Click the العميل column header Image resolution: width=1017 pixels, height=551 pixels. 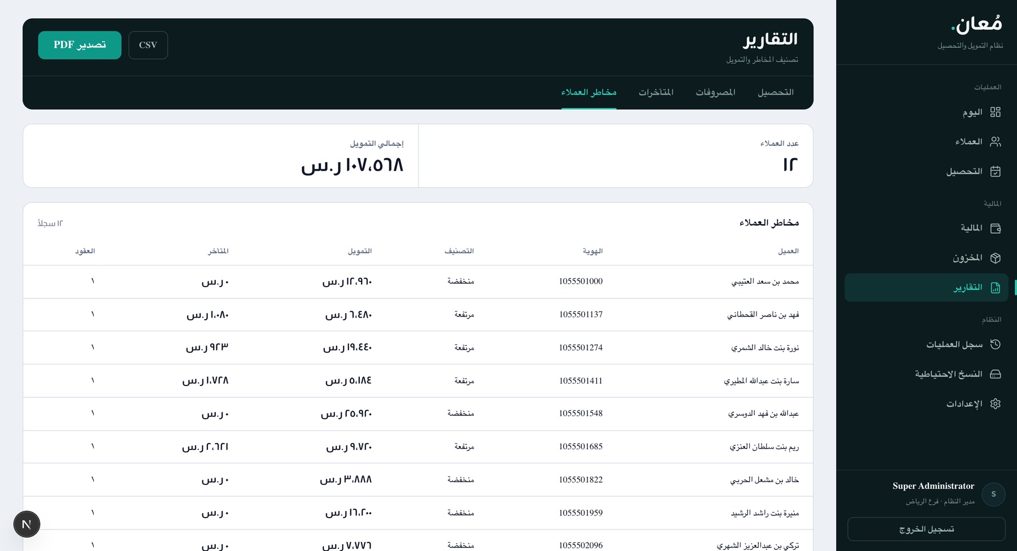(x=788, y=251)
